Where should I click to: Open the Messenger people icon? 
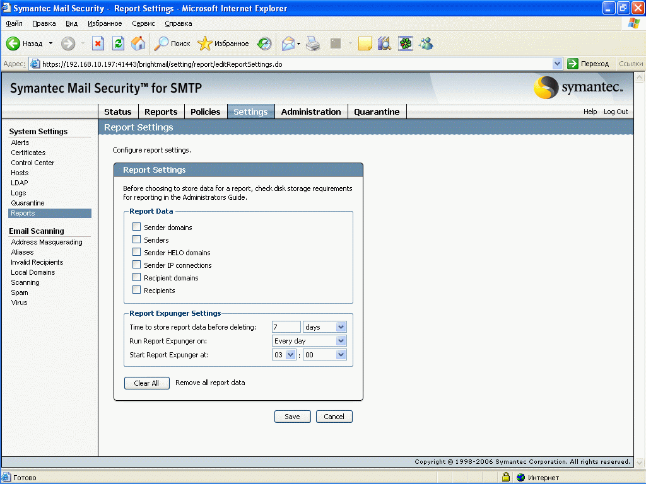pos(426,43)
